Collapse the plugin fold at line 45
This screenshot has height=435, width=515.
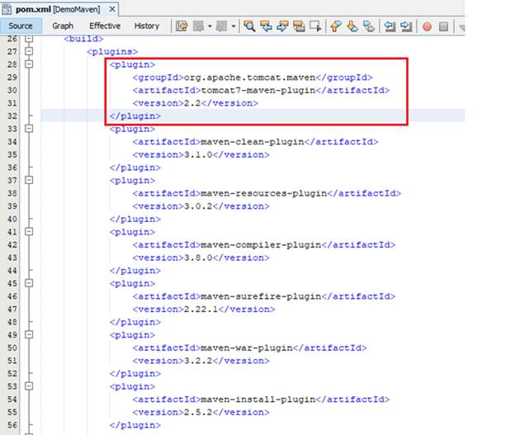click(29, 283)
